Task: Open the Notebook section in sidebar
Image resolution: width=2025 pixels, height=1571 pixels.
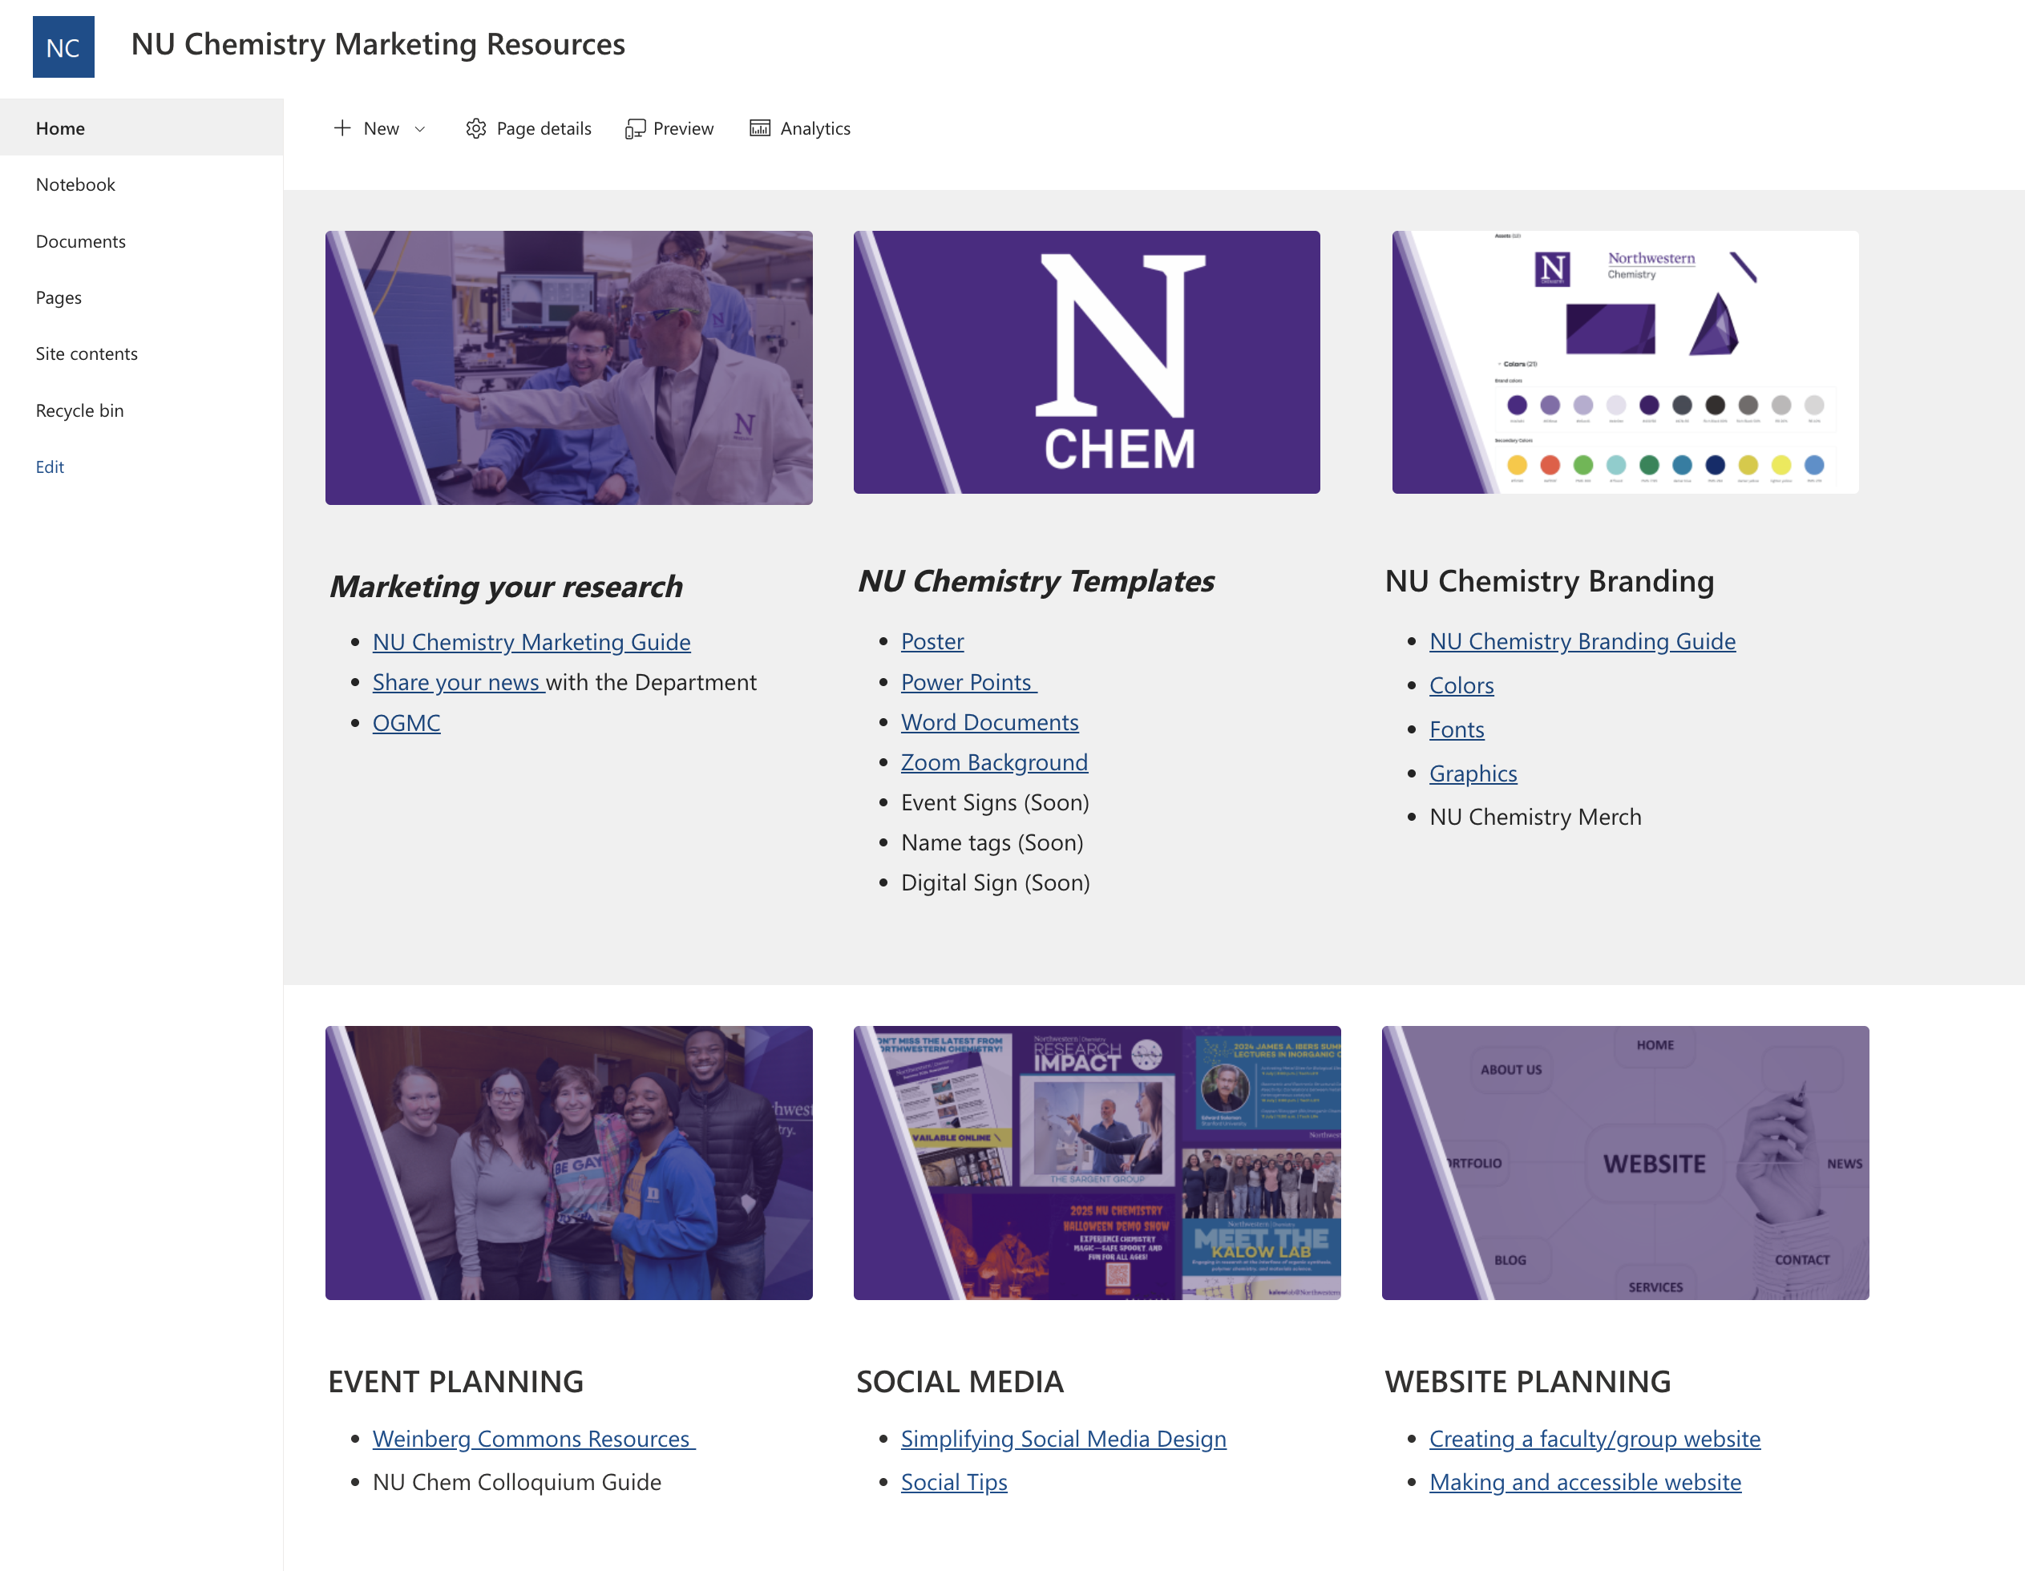Action: 75,184
